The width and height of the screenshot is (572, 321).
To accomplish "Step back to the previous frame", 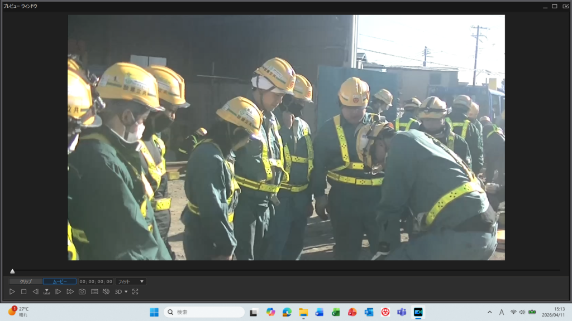I will 35,291.
